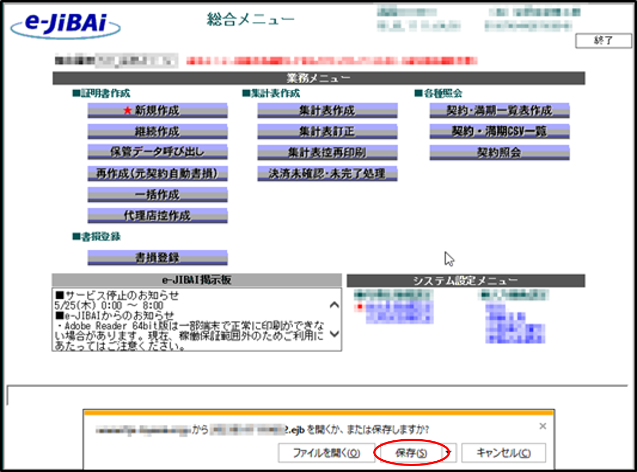Close the download notification bar
The height and width of the screenshot is (472, 637).
tap(543, 426)
